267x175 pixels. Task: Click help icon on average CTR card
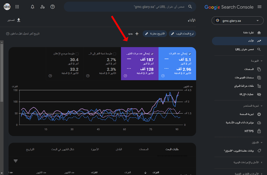pos(88,76)
